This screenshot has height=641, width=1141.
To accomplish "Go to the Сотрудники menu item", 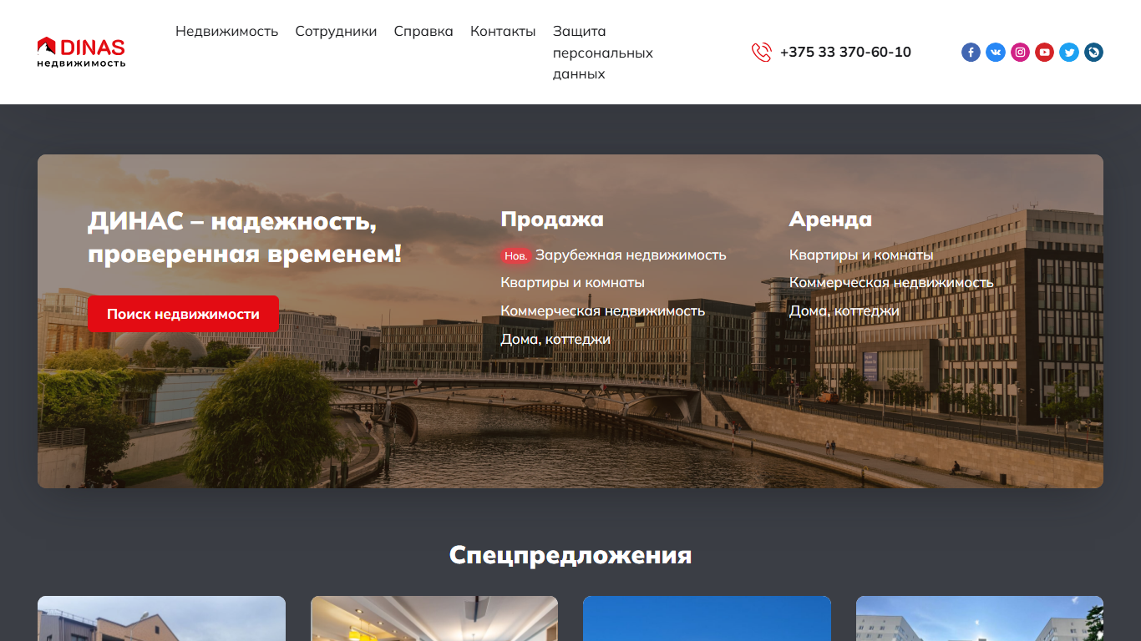I will [x=336, y=31].
